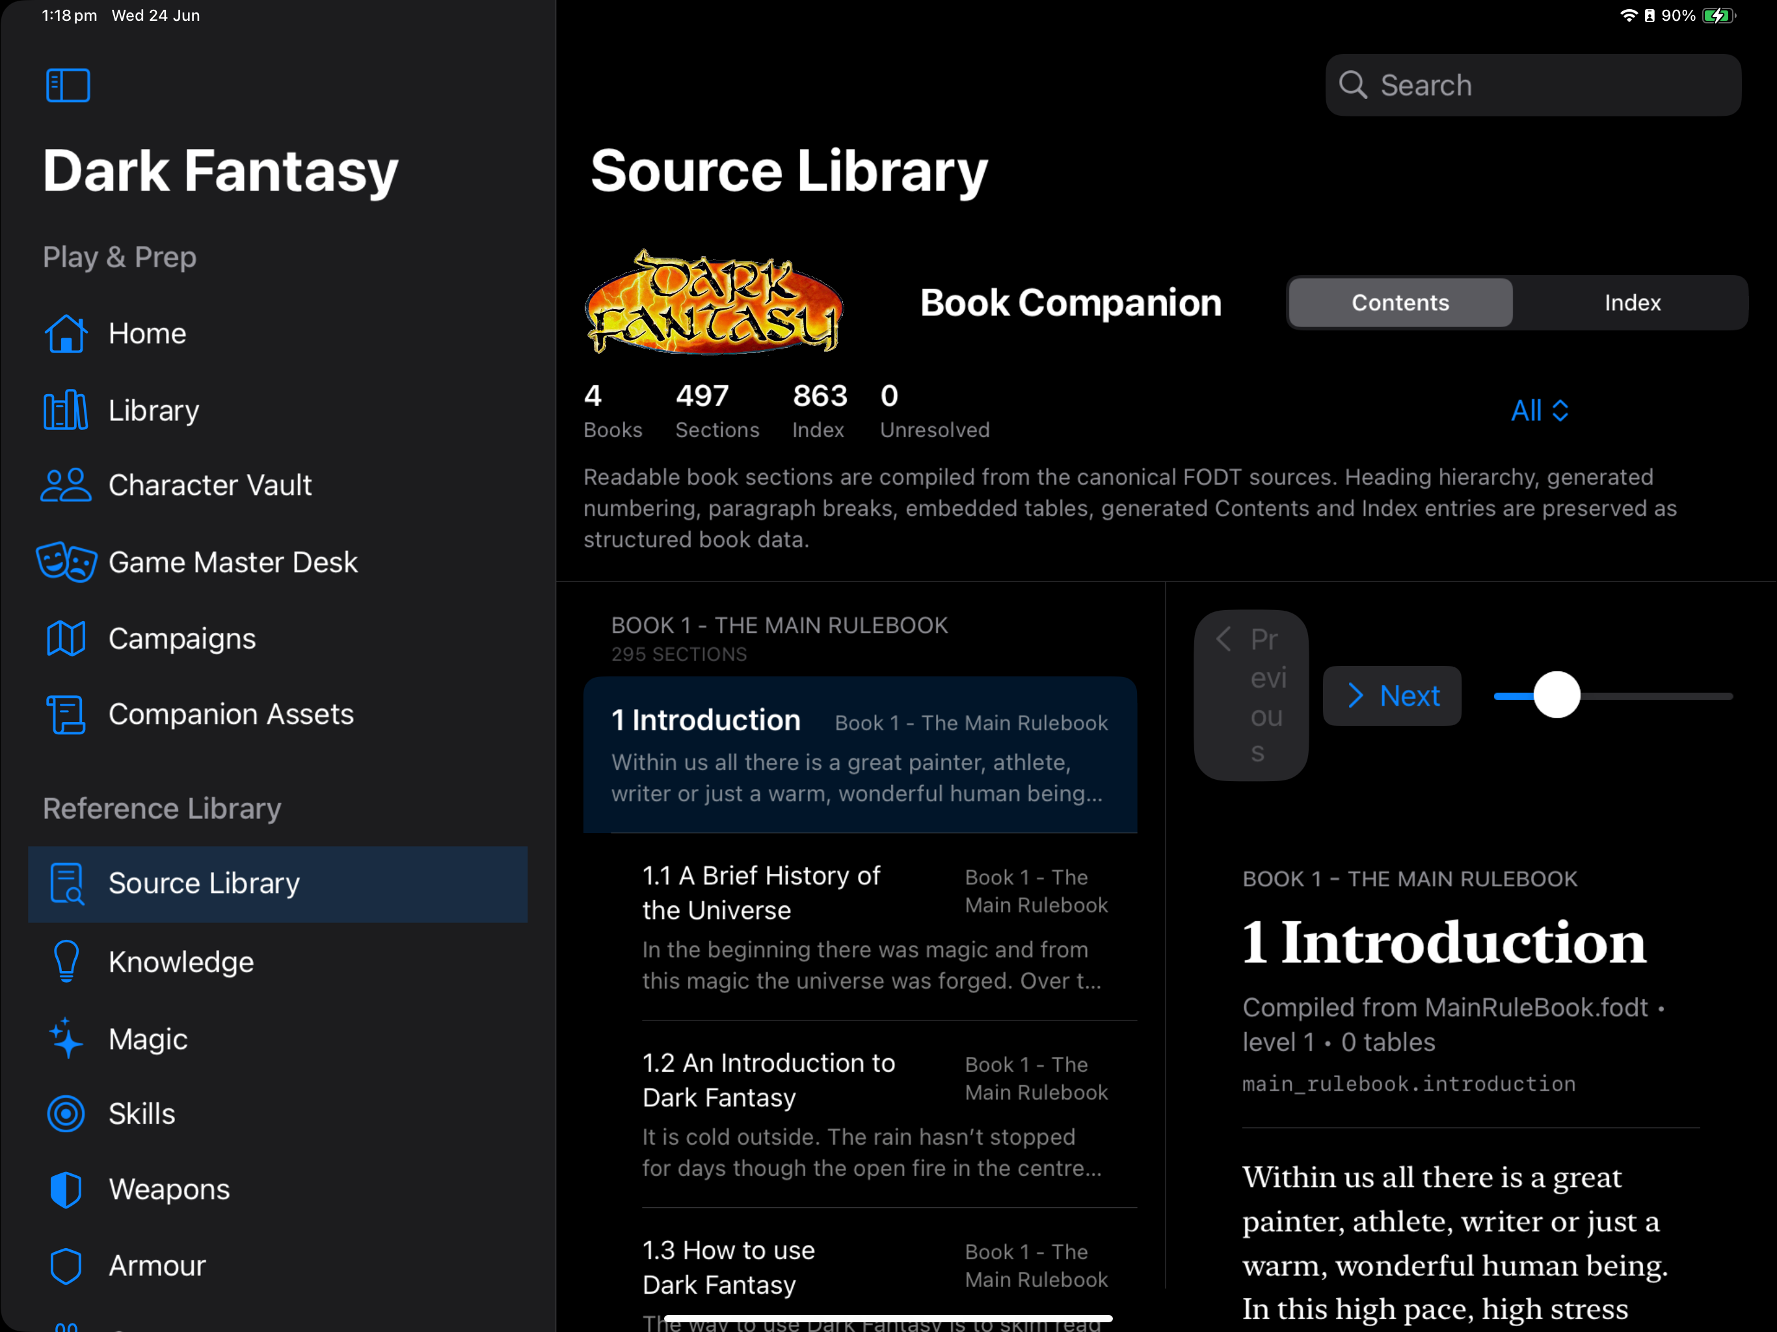Open Game Master Desk
The width and height of the screenshot is (1777, 1332).
[277, 561]
